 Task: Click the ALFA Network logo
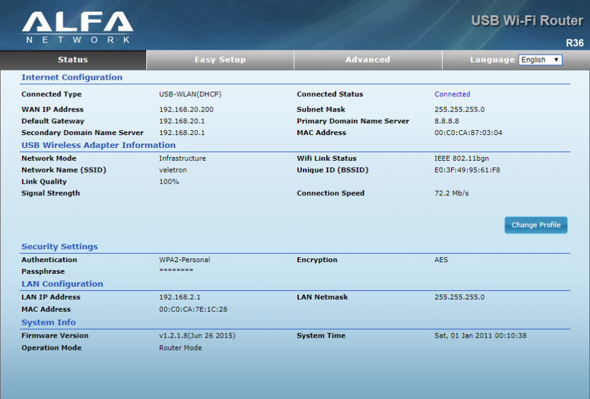(78, 27)
